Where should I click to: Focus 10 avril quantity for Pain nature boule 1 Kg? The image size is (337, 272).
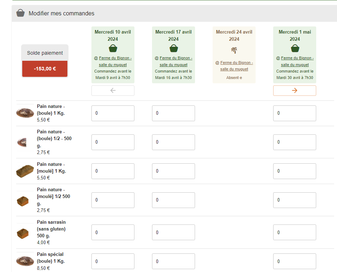[113, 113]
